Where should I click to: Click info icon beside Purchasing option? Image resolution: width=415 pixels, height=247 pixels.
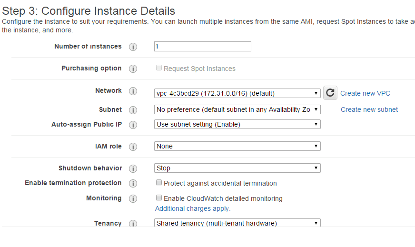133,69
